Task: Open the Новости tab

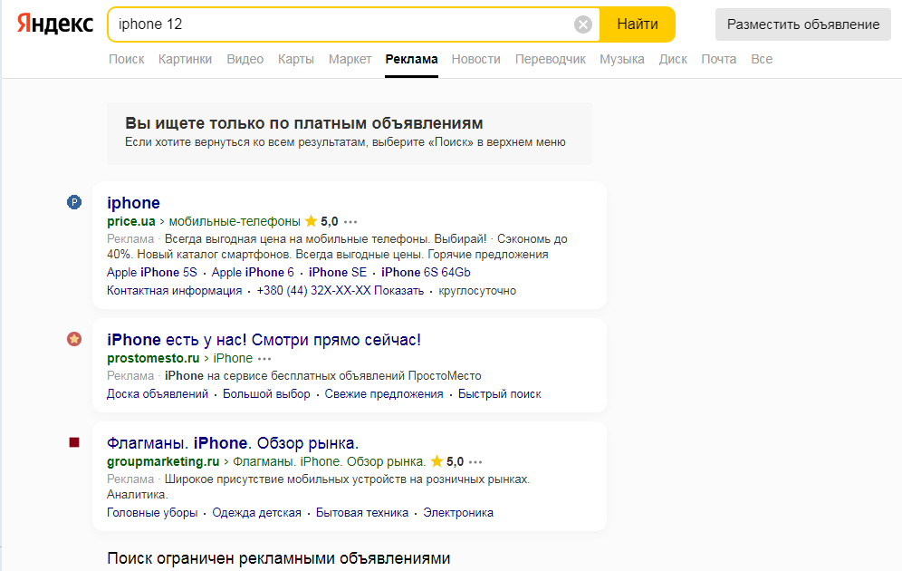Action: 475,59
